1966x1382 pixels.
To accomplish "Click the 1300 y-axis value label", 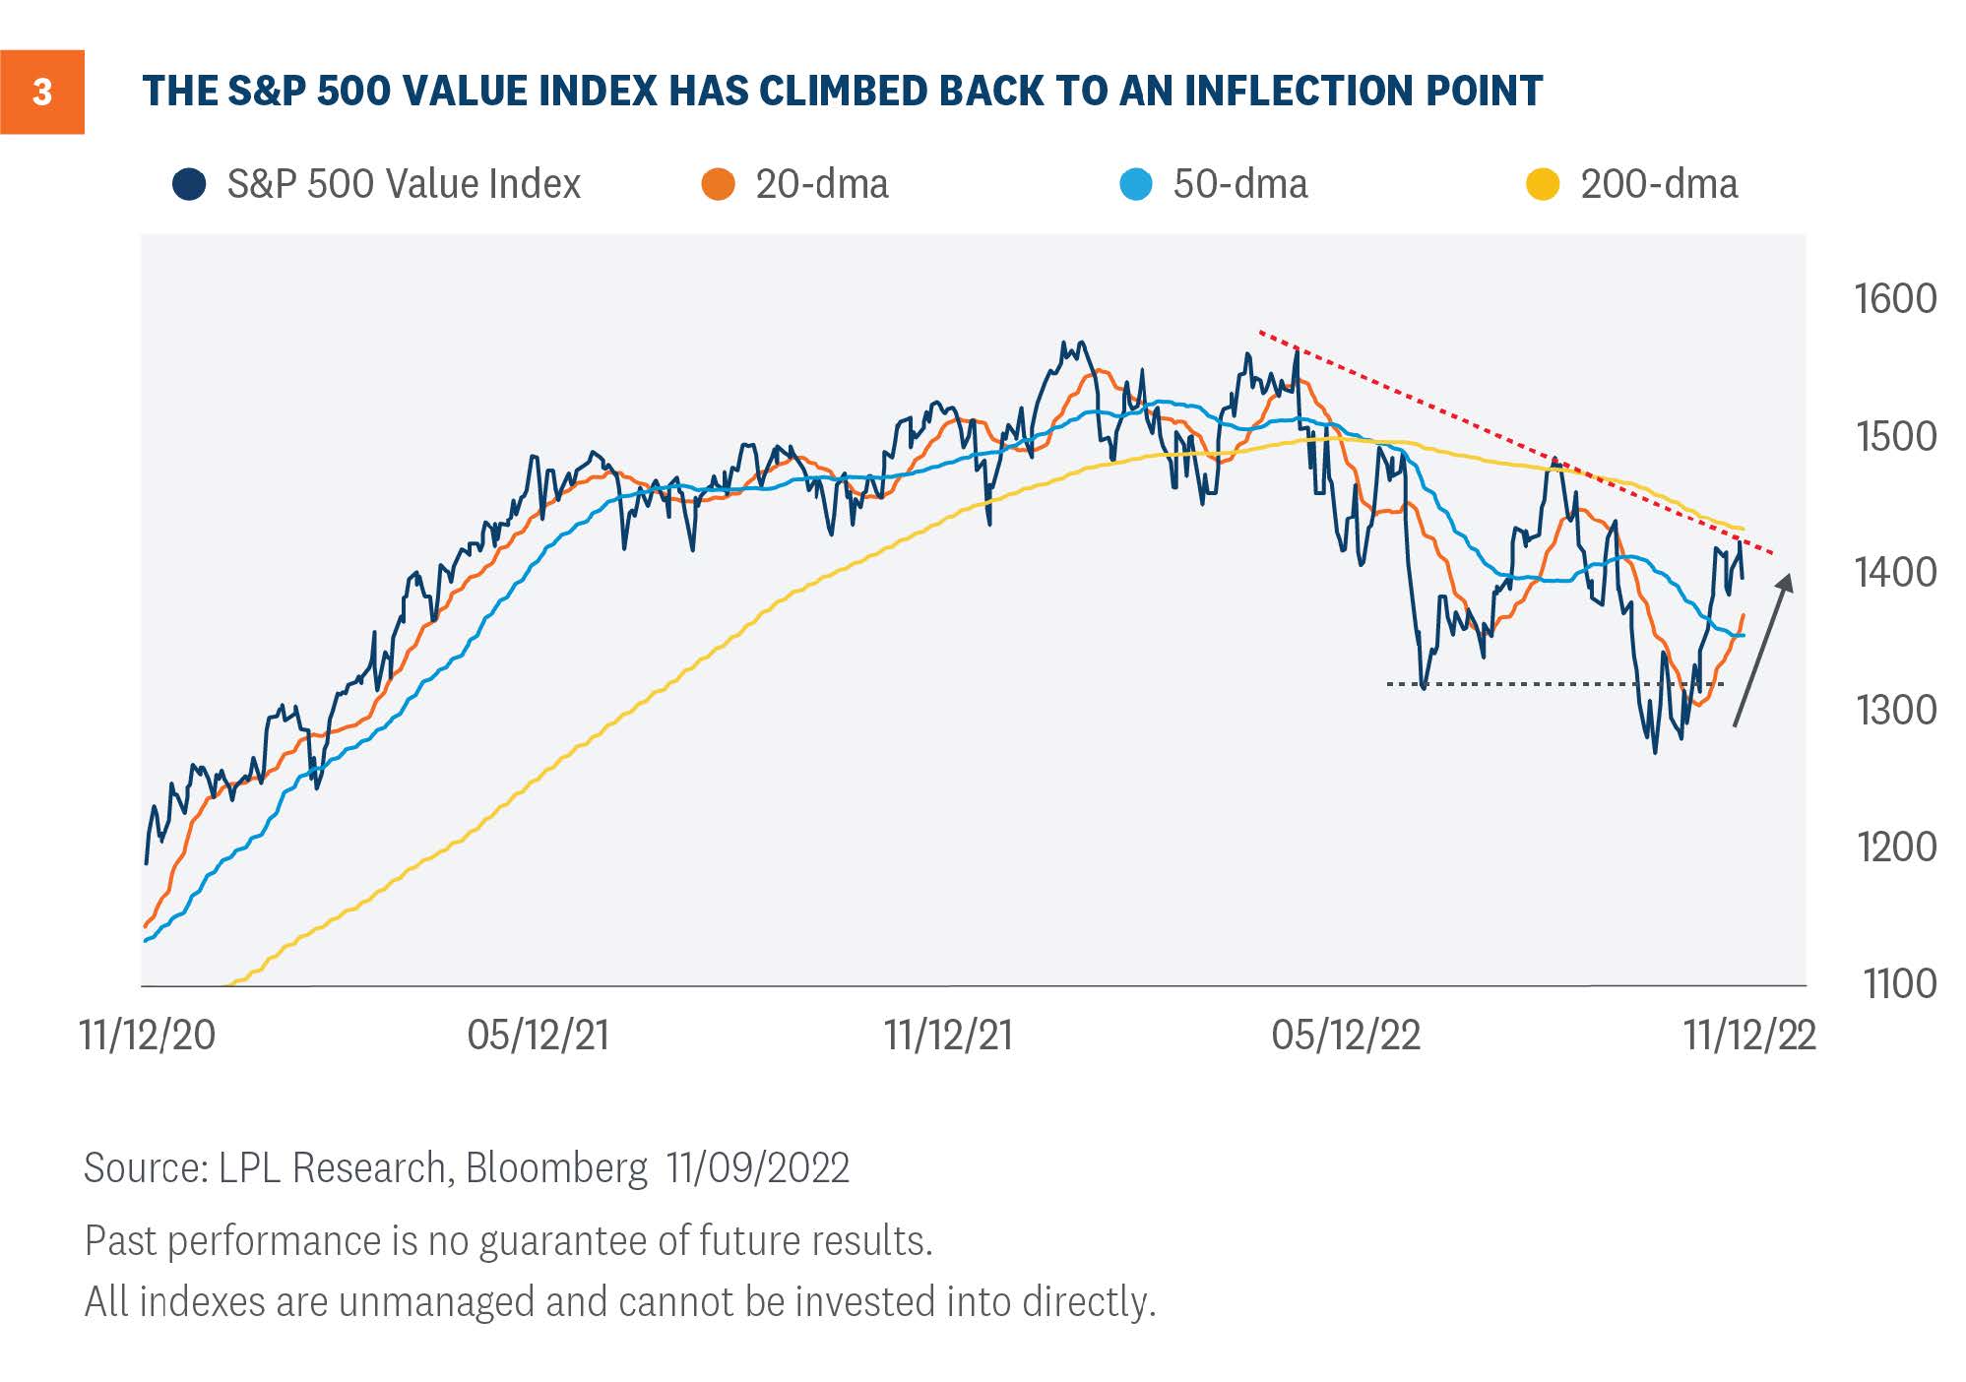I will [x=1896, y=710].
